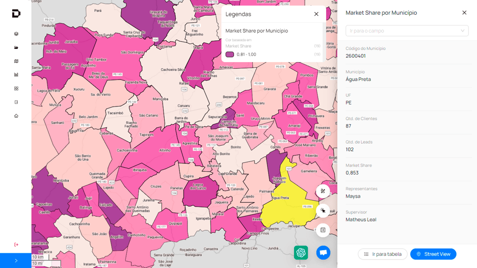Image resolution: width=477 pixels, height=268 pixels.
Task: Click the Garanhuns label on the map
Action: click(x=72, y=237)
